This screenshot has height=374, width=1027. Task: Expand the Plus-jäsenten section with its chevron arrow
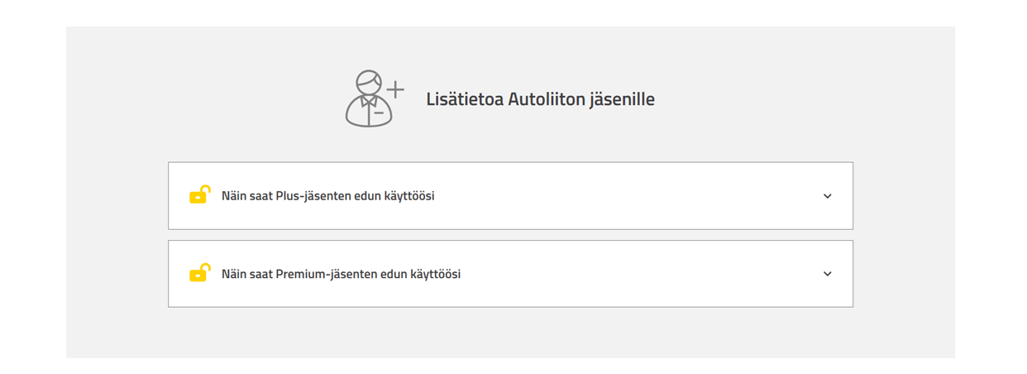tap(827, 196)
